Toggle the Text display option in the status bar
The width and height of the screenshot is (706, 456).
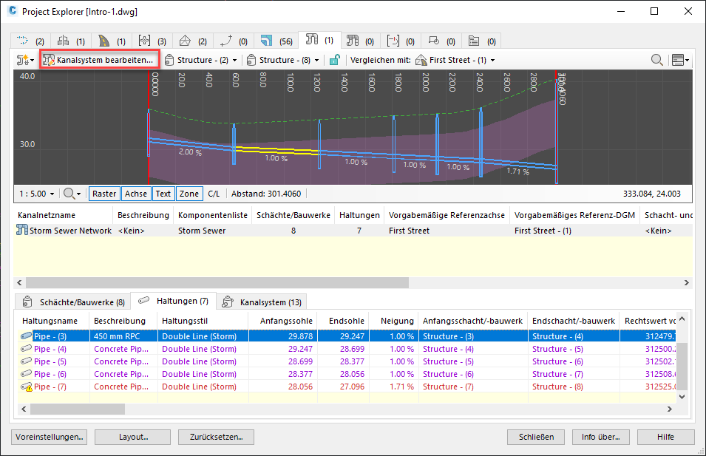click(x=163, y=193)
